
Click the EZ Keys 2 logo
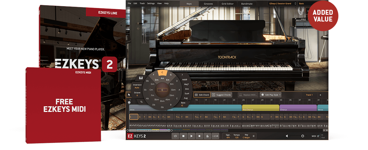coord(136,136)
